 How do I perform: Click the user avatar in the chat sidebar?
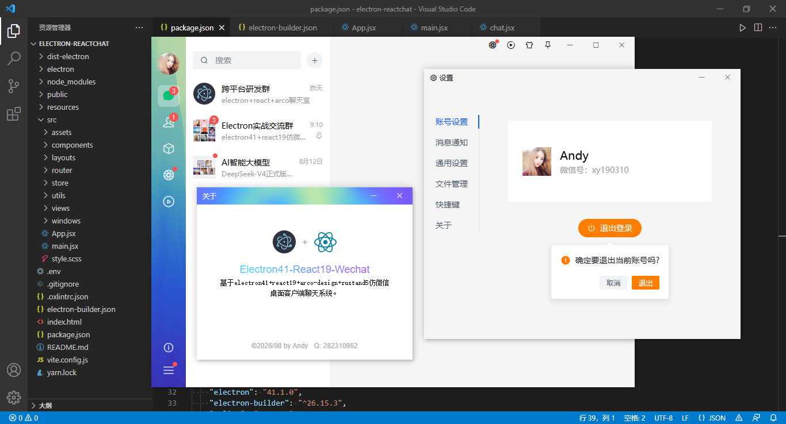[169, 64]
